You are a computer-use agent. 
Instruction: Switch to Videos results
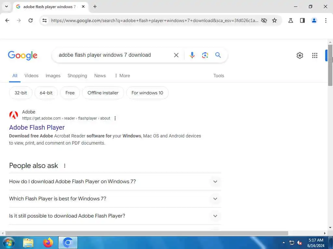point(32,76)
